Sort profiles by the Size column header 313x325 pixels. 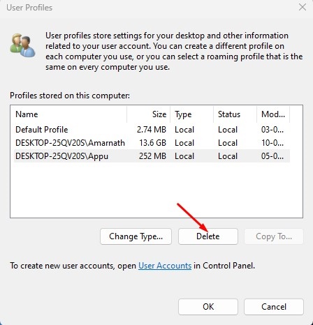149,114
